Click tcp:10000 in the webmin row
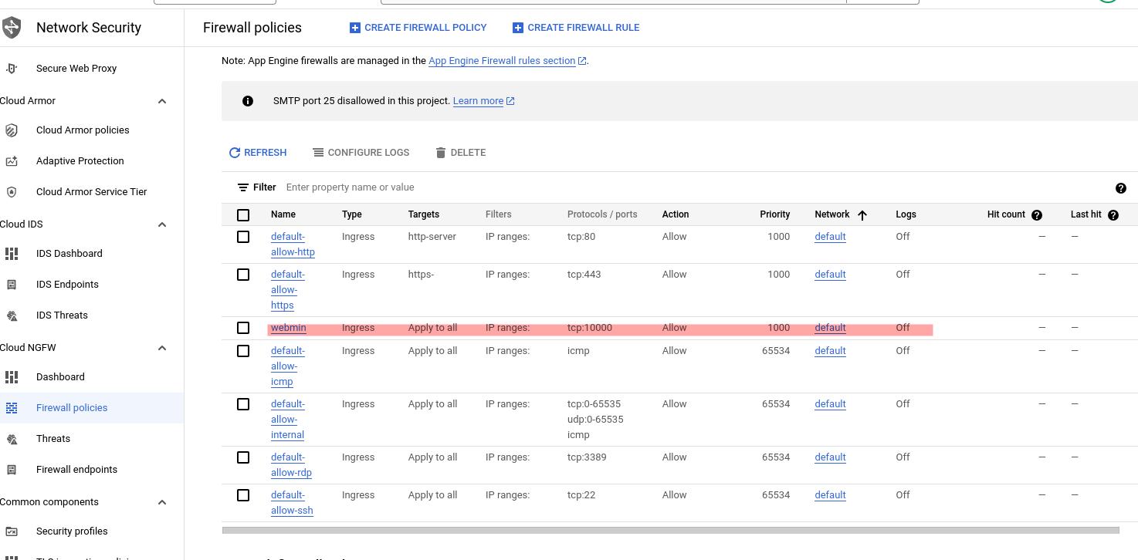This screenshot has height=560, width=1138. click(x=590, y=328)
